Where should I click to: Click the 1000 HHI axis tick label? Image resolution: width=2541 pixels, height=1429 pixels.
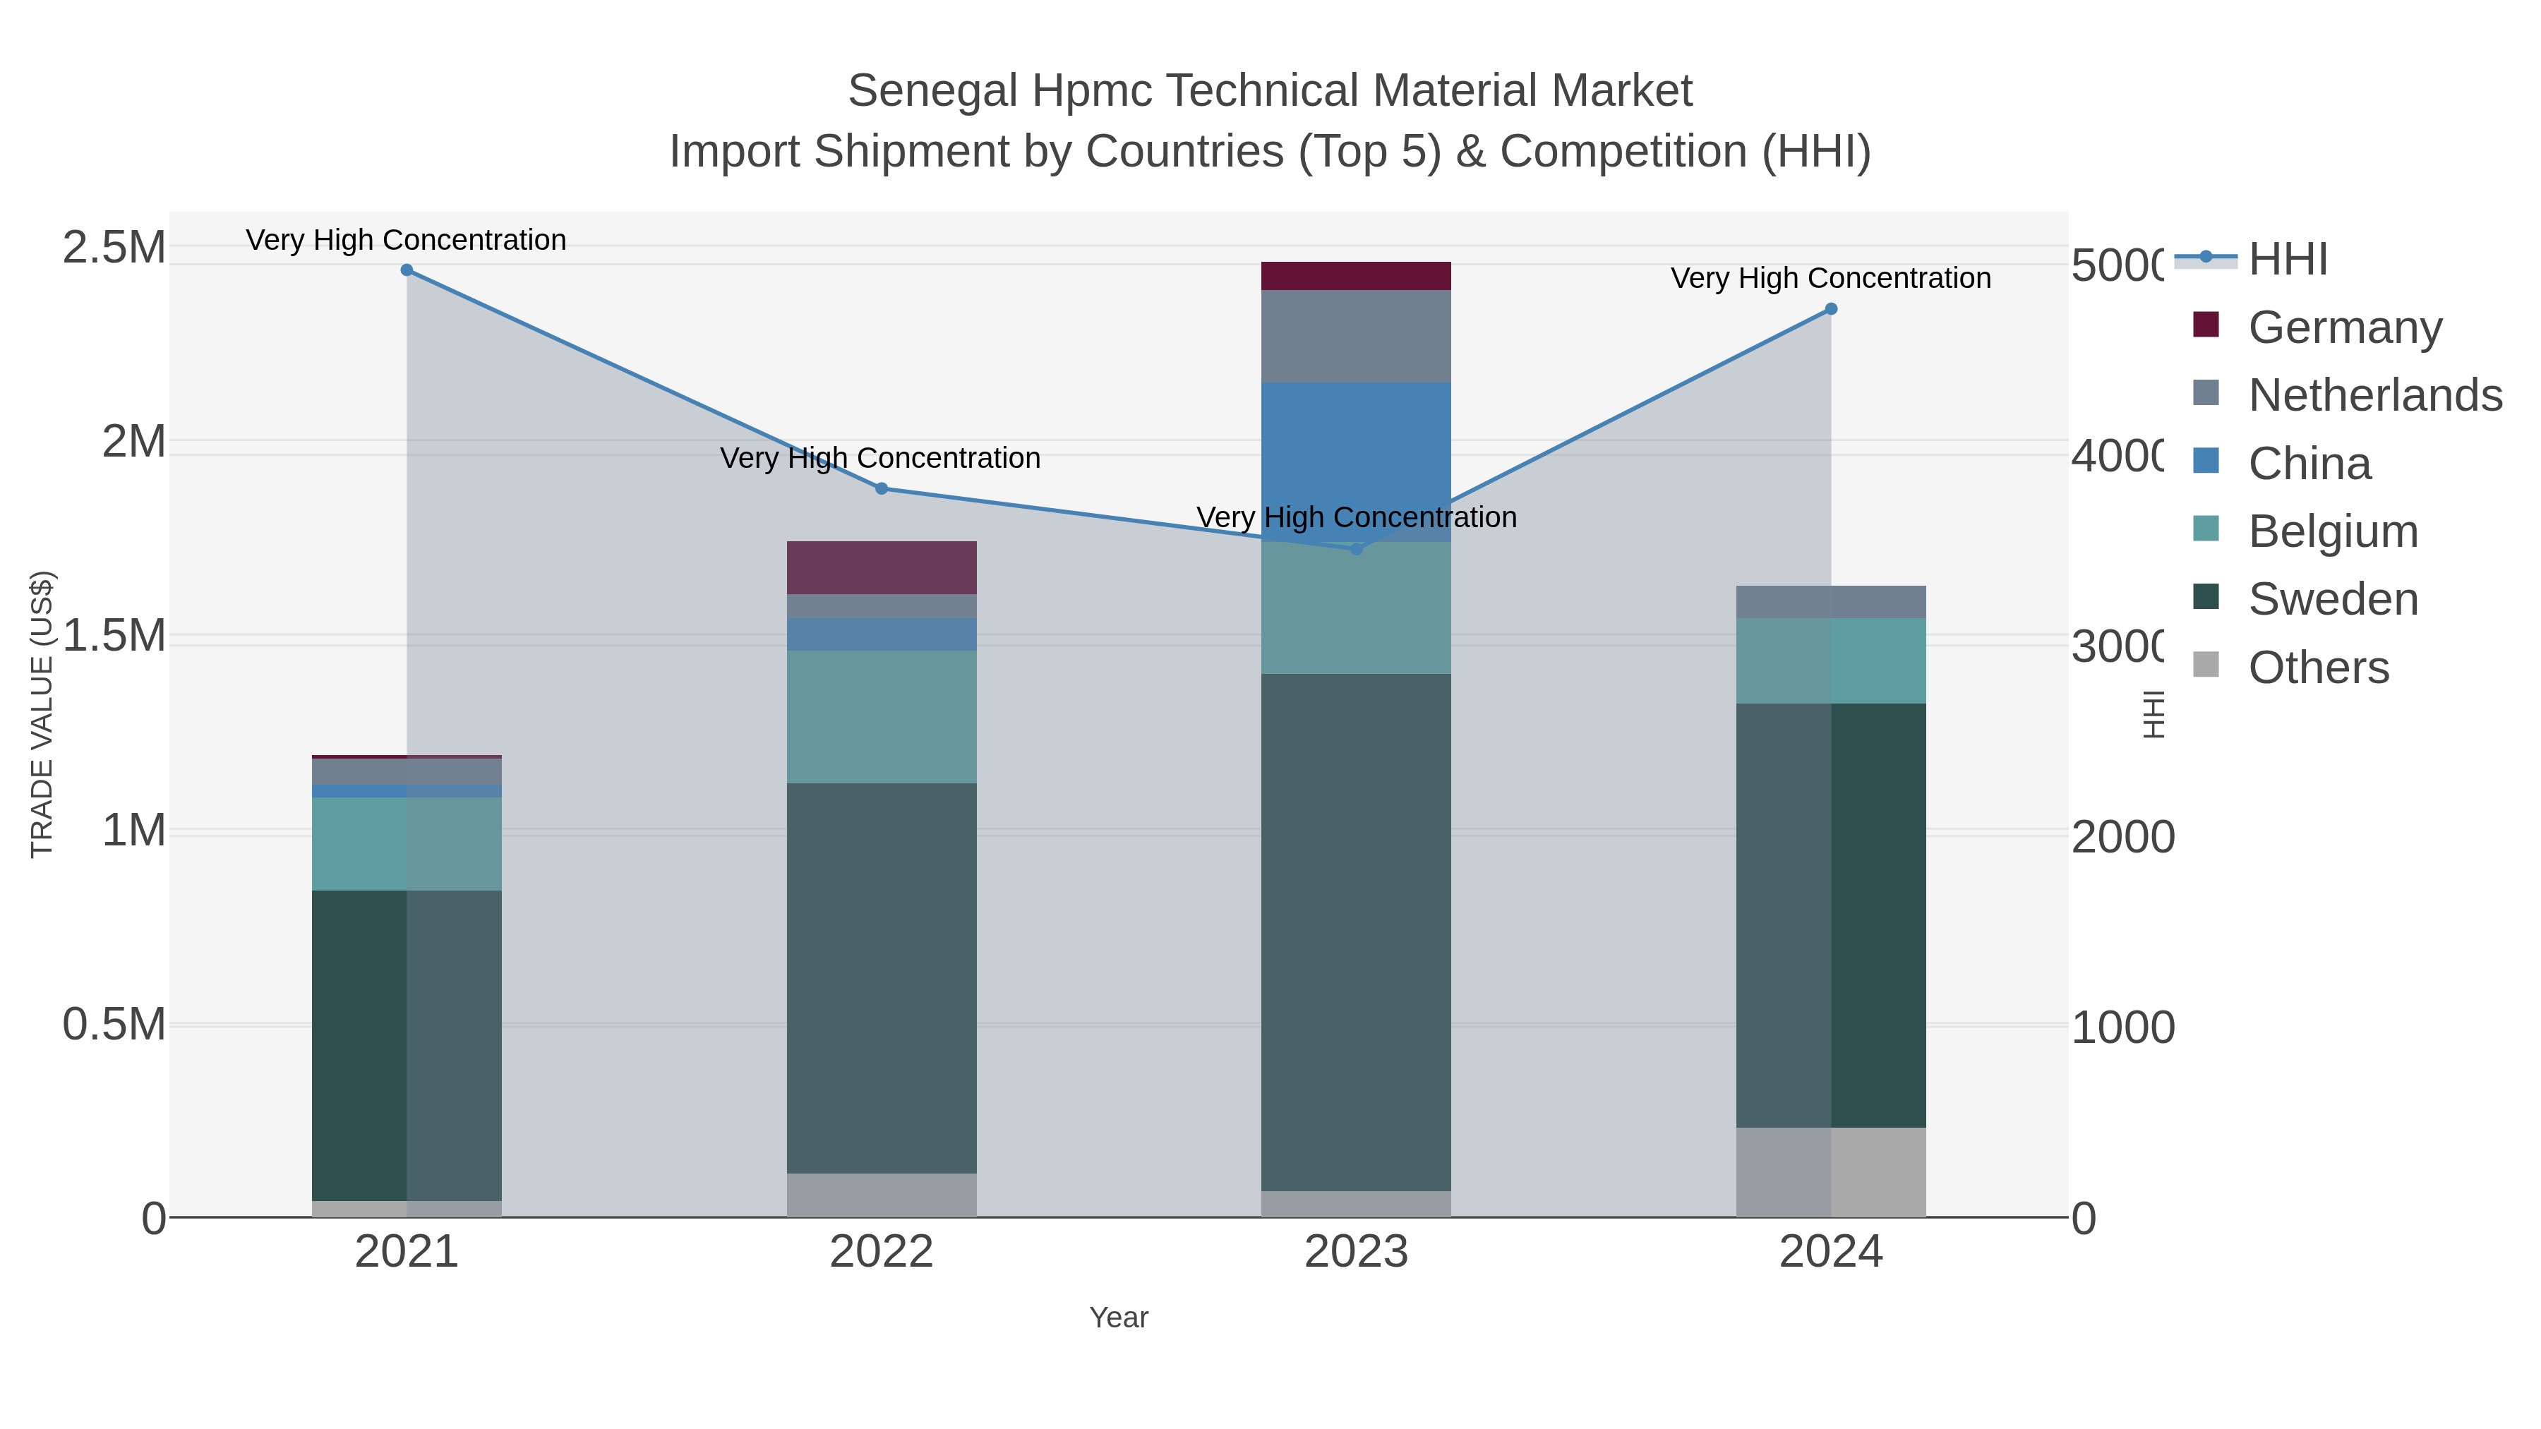tap(2122, 1027)
